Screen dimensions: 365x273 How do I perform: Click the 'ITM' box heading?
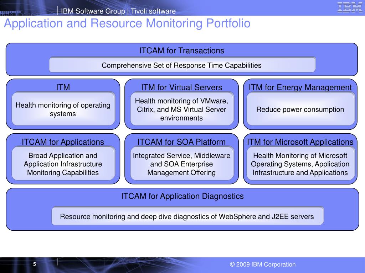63,87
